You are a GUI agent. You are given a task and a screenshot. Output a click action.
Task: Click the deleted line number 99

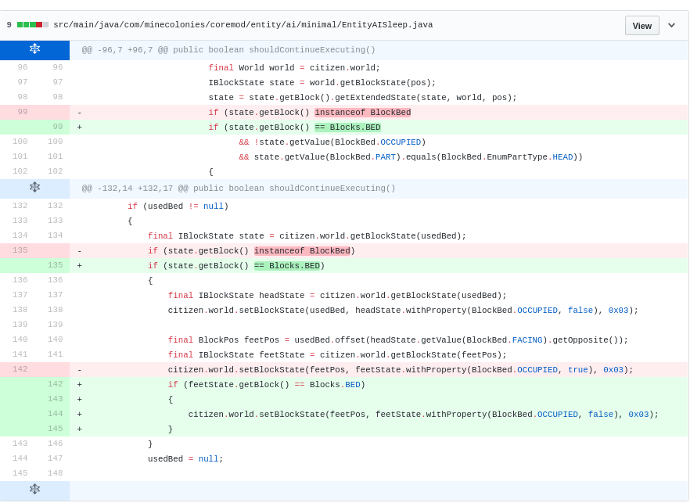[x=22, y=112]
